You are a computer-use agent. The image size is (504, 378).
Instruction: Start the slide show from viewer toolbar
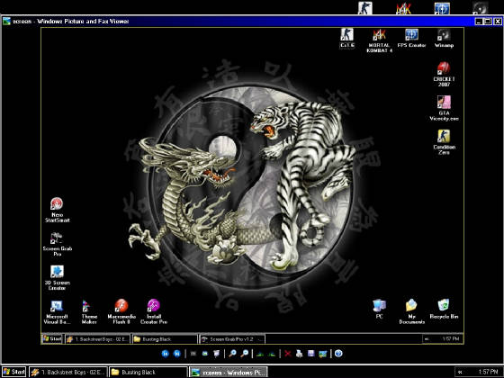click(217, 354)
